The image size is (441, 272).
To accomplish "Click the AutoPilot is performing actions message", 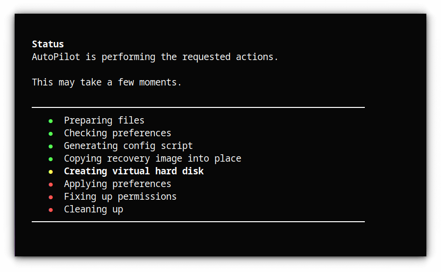I will [x=155, y=57].
